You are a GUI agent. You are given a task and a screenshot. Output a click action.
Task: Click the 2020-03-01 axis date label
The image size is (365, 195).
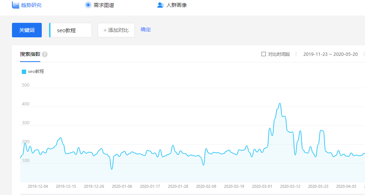[x=262, y=186]
